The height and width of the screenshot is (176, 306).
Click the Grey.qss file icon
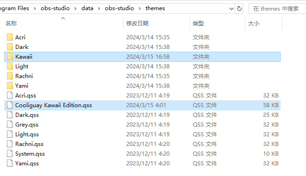coord(10,124)
